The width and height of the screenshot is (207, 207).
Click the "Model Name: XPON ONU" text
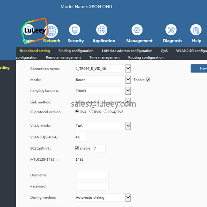point(86,7)
